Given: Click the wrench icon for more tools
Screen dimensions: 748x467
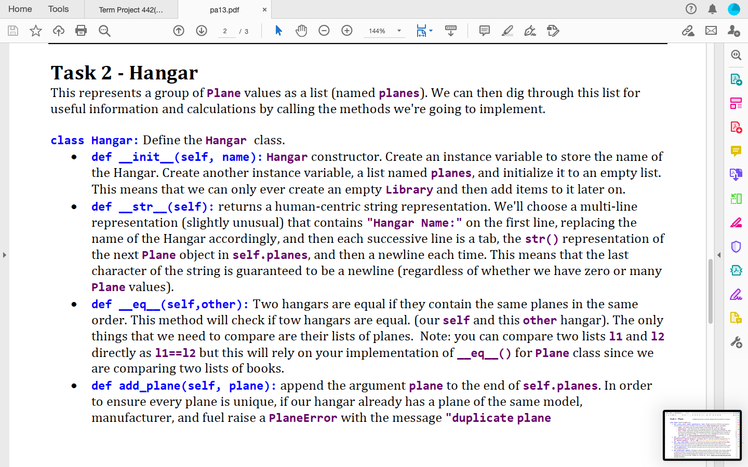Looking at the screenshot, I should (736, 341).
